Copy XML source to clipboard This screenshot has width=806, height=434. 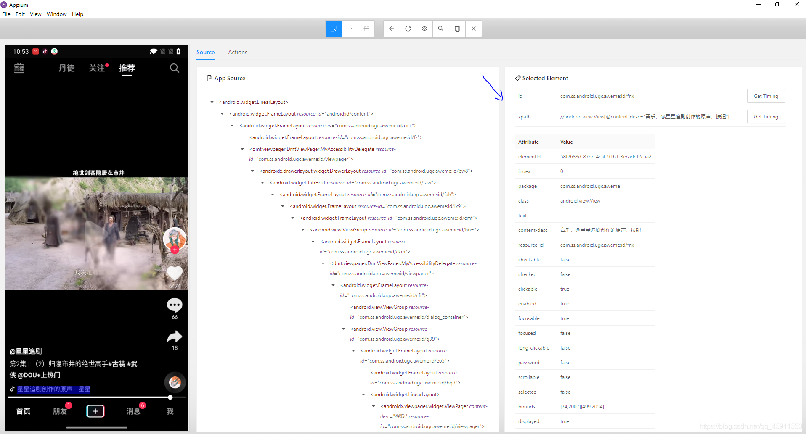coord(457,29)
